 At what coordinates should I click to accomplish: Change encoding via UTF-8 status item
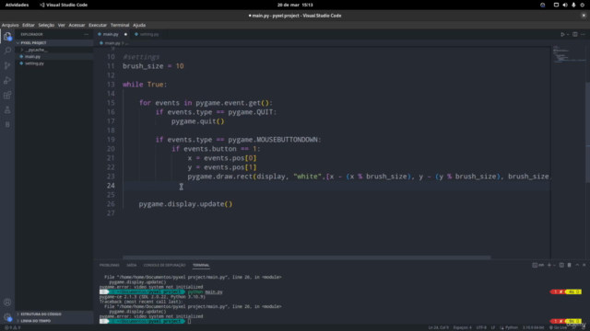click(481, 327)
